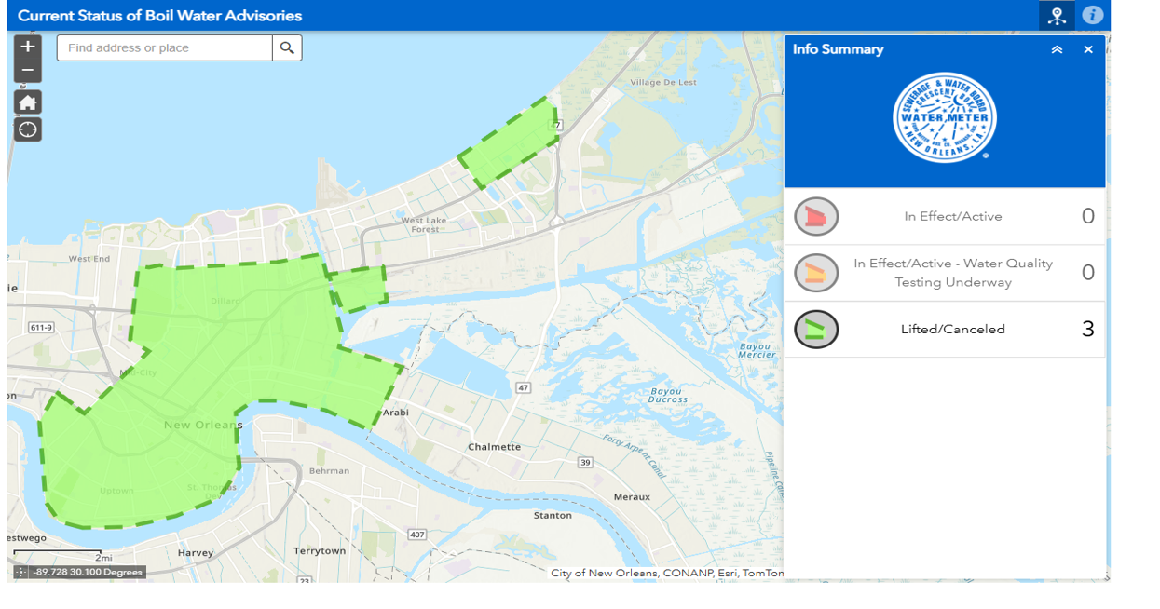The image size is (1160, 609).
Task: Click the green symbol beside Lifted/Canceled
Action: tap(814, 329)
